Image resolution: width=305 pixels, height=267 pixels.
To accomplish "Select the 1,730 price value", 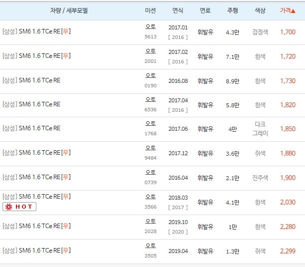I will [288, 81].
